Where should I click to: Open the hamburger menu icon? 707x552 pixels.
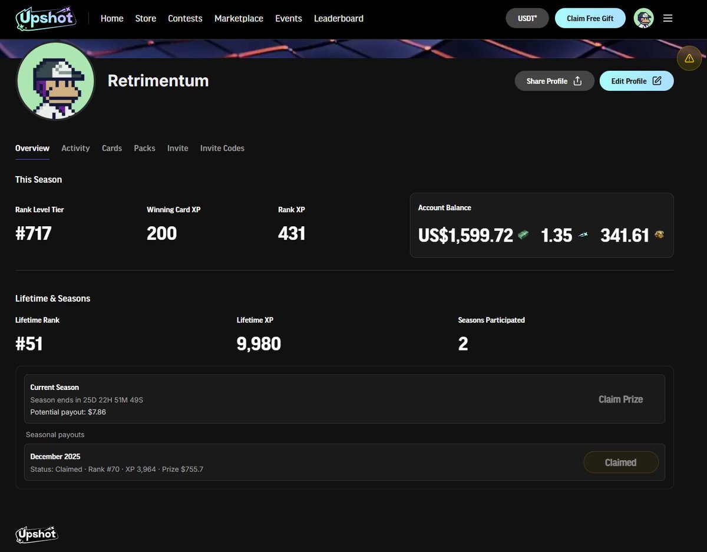tap(668, 18)
